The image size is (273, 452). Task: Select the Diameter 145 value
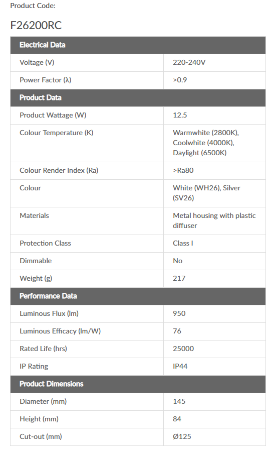(x=179, y=402)
